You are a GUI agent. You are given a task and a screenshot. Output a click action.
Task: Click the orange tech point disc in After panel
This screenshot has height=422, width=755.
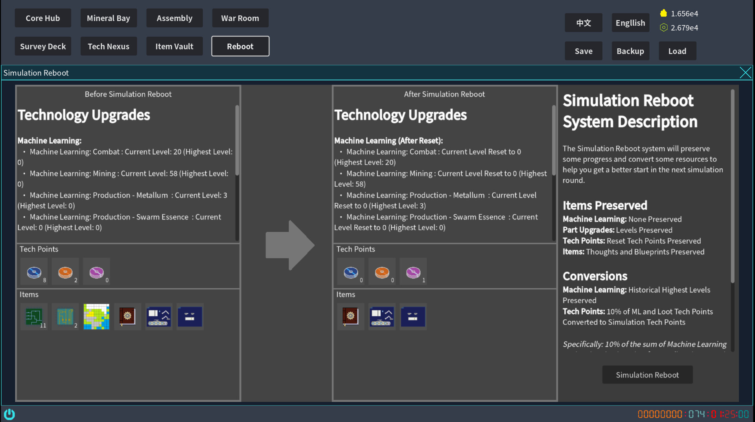pos(382,271)
